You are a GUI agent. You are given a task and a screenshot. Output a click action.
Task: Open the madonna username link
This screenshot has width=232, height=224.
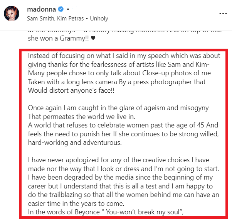(x=42, y=9)
